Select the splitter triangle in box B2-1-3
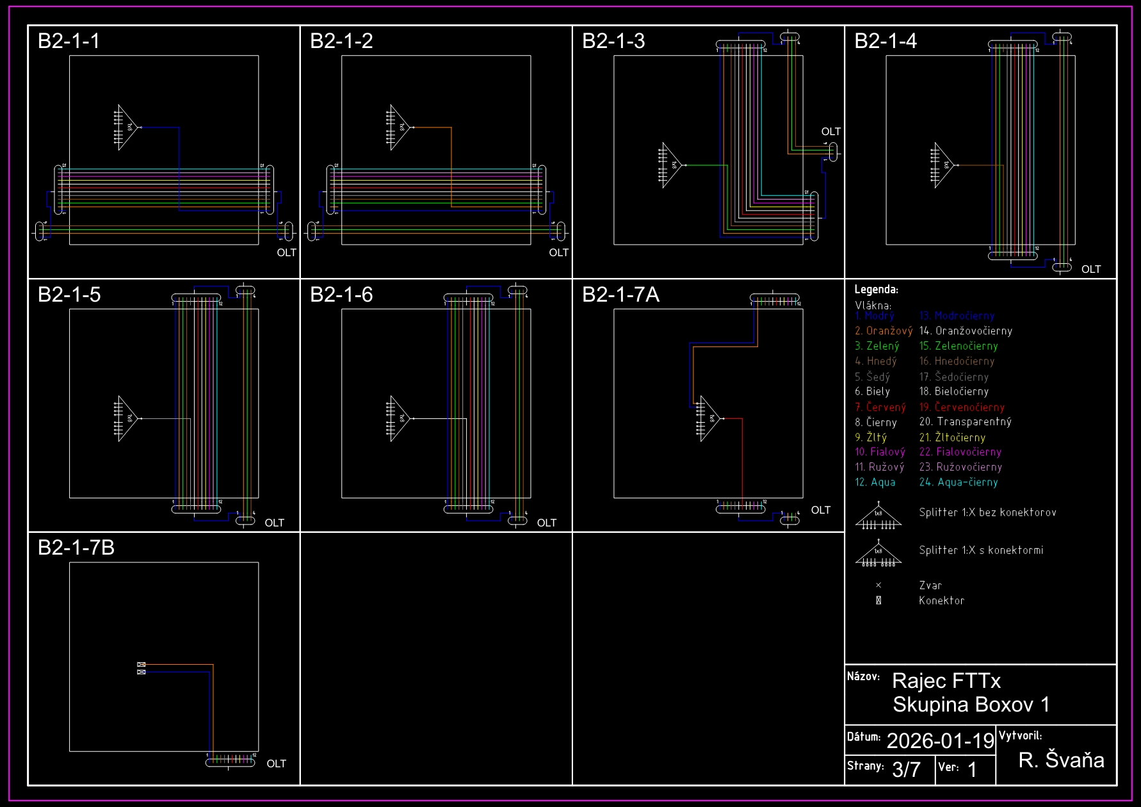The height and width of the screenshot is (807, 1141). [x=672, y=165]
